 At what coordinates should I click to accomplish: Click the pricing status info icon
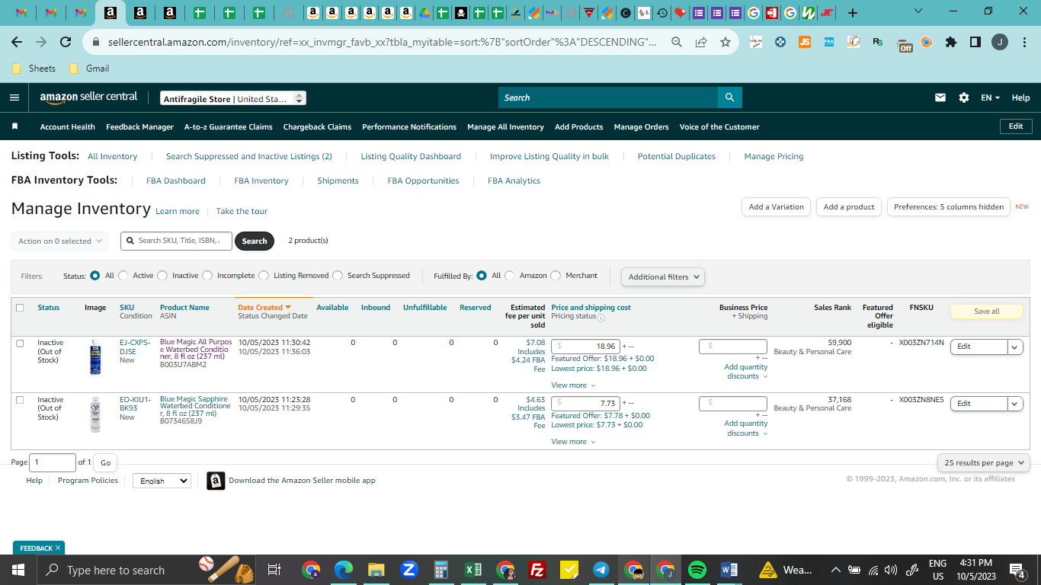tap(601, 318)
